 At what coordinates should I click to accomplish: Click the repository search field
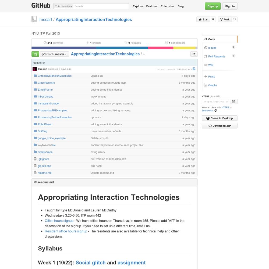coord(101,6)
